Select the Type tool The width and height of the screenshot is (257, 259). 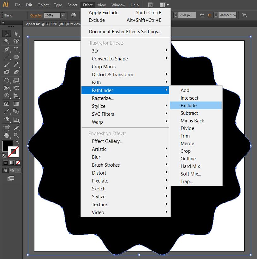(16, 49)
